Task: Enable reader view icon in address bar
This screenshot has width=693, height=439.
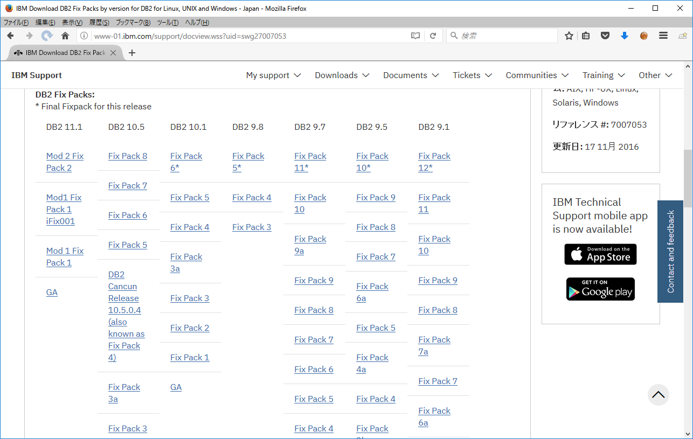Action: pos(415,36)
